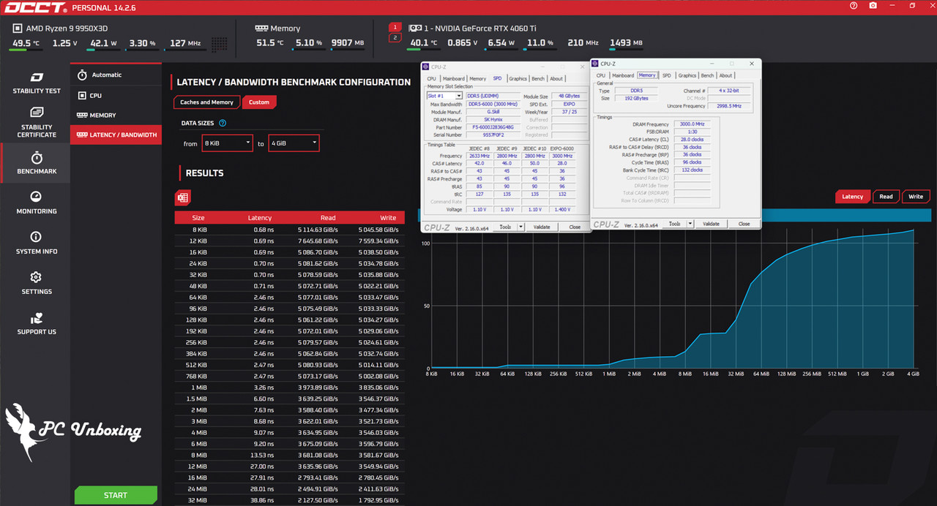
Task: Click Tools in CPU-Z Memory window
Action: click(674, 224)
